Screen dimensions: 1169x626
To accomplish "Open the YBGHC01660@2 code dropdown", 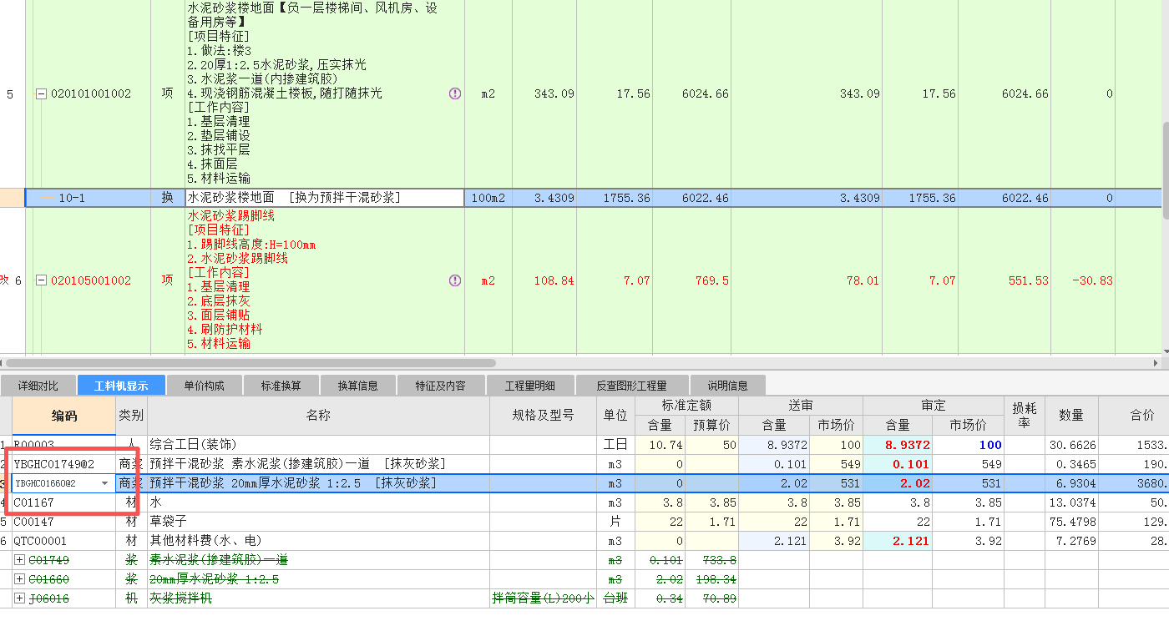I will 104,483.
